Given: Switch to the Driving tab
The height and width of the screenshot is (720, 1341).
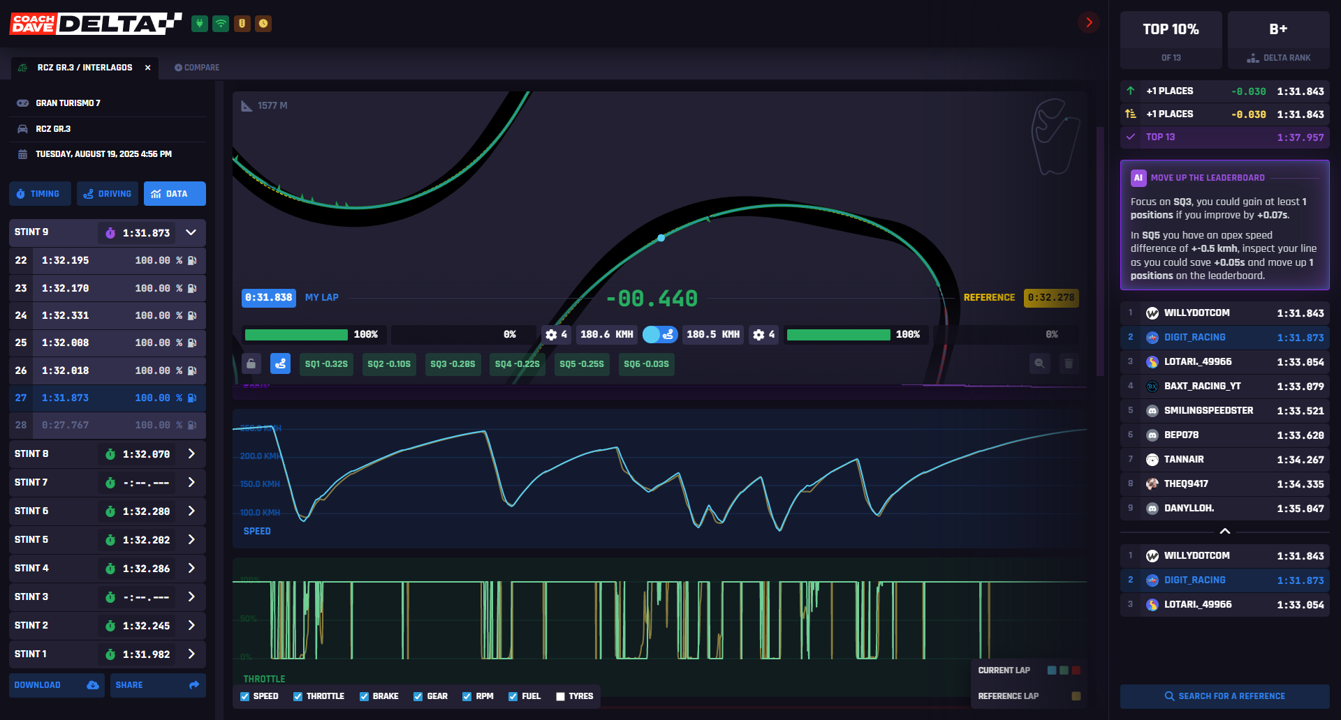Looking at the screenshot, I should (x=108, y=194).
